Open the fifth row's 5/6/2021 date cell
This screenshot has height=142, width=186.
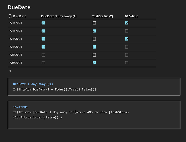[16, 55]
